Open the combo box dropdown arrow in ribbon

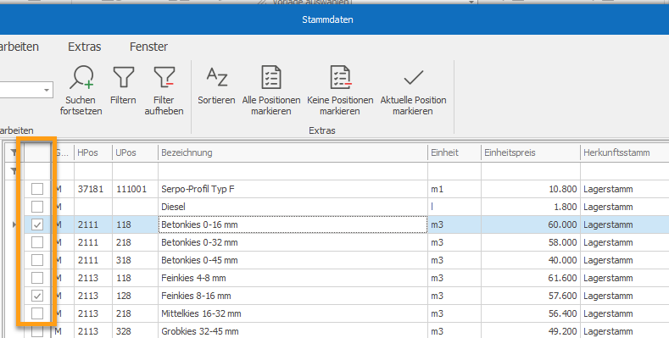coord(47,91)
